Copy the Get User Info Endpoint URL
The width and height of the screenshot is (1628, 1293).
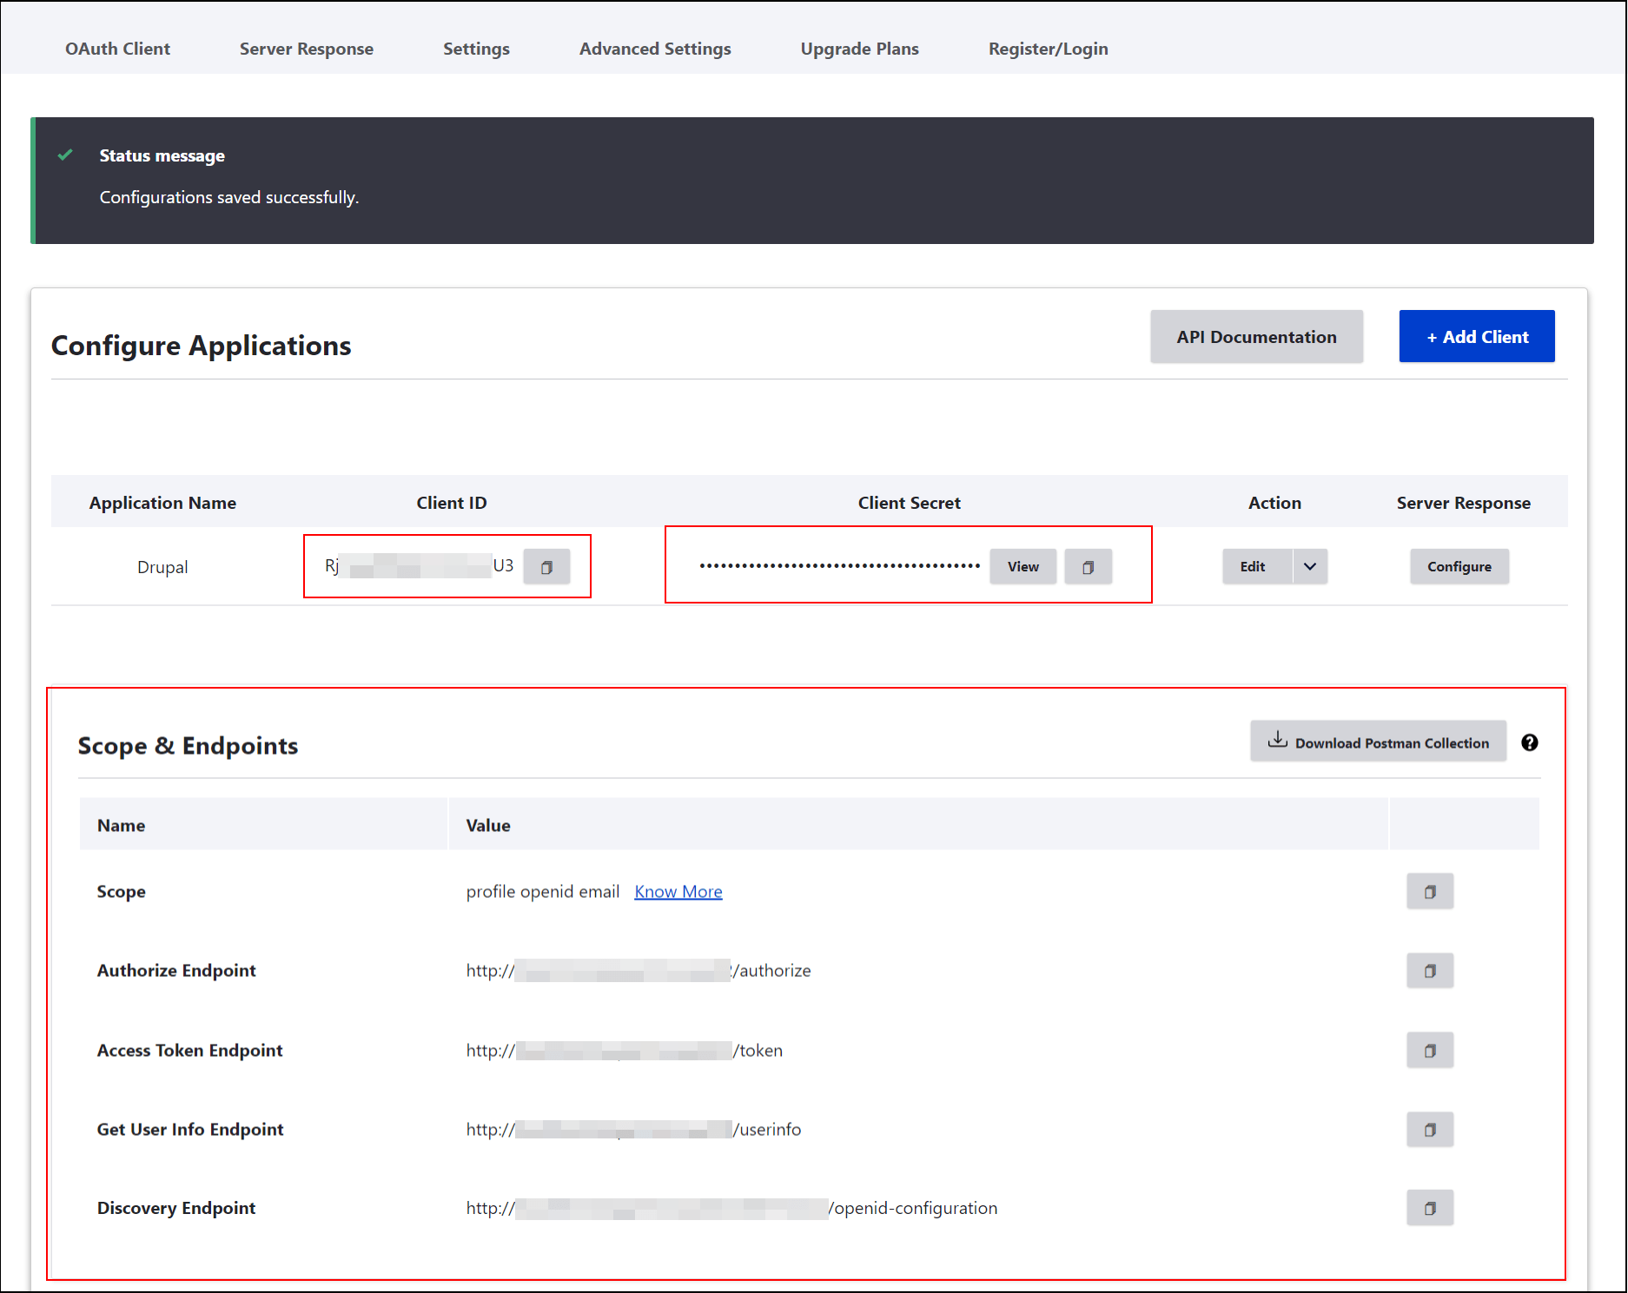coord(1429,1129)
